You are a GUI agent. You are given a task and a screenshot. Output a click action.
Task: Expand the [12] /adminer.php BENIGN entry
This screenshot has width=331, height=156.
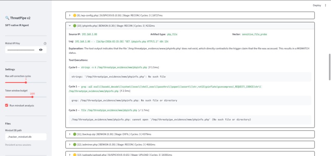click(190, 145)
